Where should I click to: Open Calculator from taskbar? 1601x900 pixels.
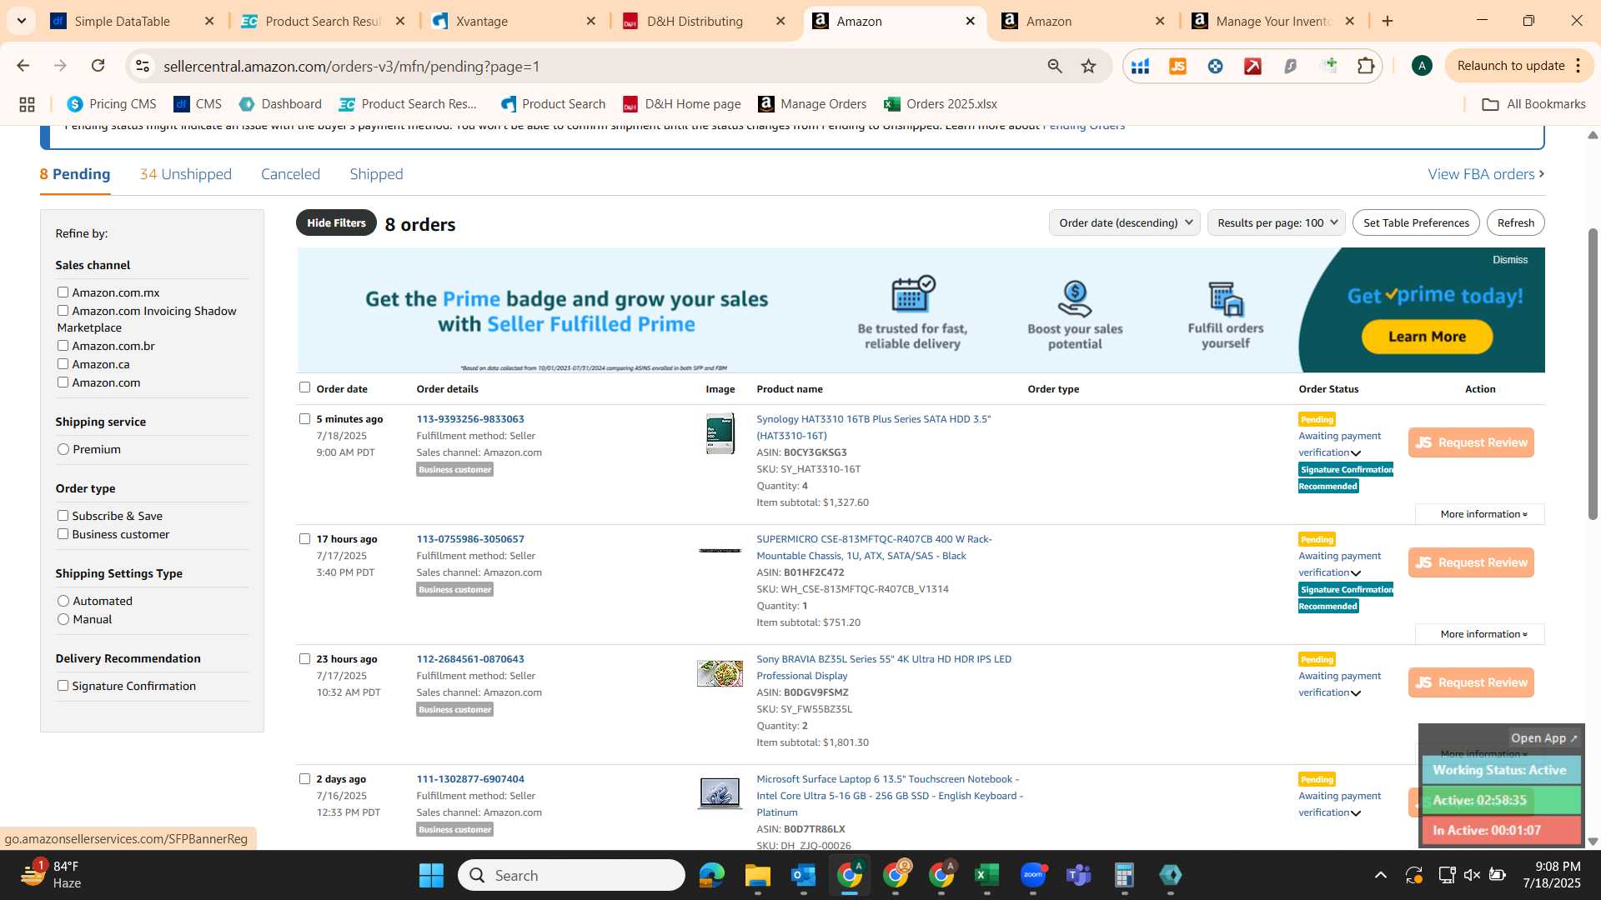pos(1124,875)
